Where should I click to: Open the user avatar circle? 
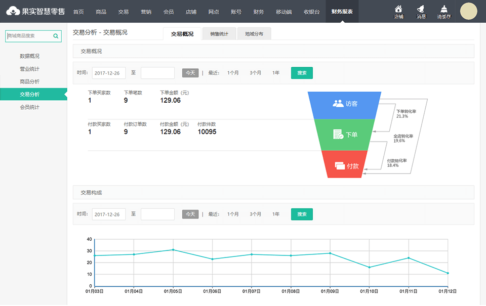[468, 11]
